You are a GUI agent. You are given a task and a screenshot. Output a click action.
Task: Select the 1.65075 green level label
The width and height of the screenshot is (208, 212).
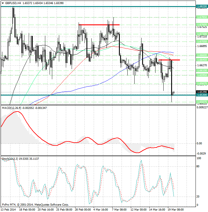click(202, 102)
